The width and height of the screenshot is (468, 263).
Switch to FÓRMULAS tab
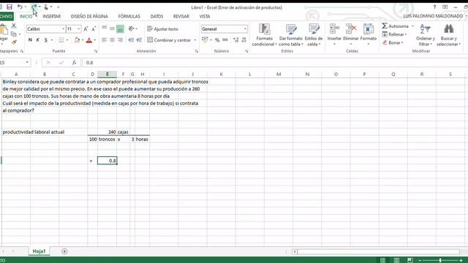[x=129, y=16]
